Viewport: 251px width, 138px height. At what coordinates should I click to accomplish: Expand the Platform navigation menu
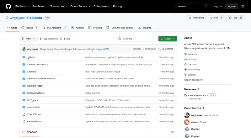(x=22, y=6)
